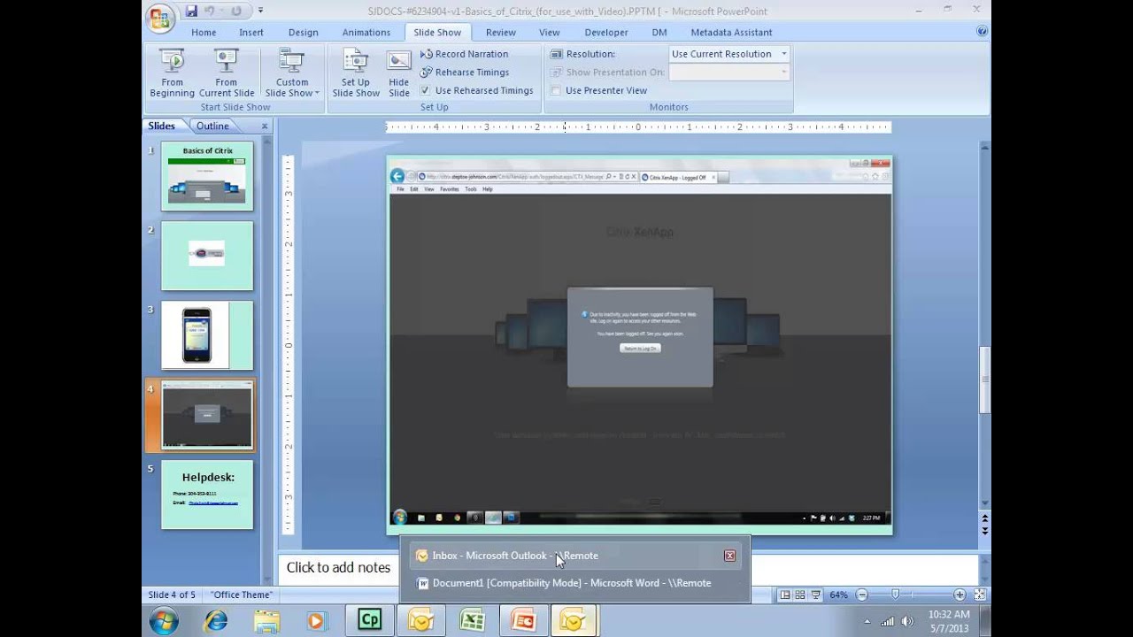Click the zoom out minus button
1133x637 pixels.
coord(862,595)
